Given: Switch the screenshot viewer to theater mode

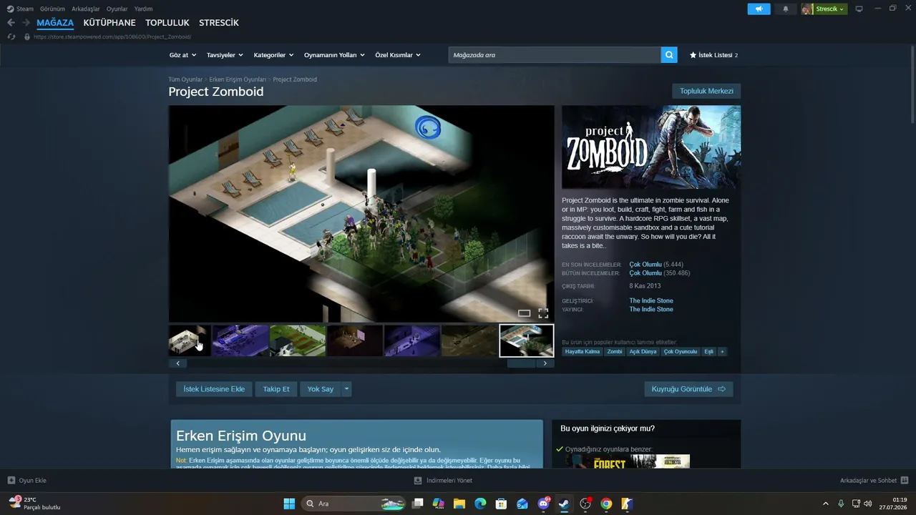Looking at the screenshot, I should 524,313.
